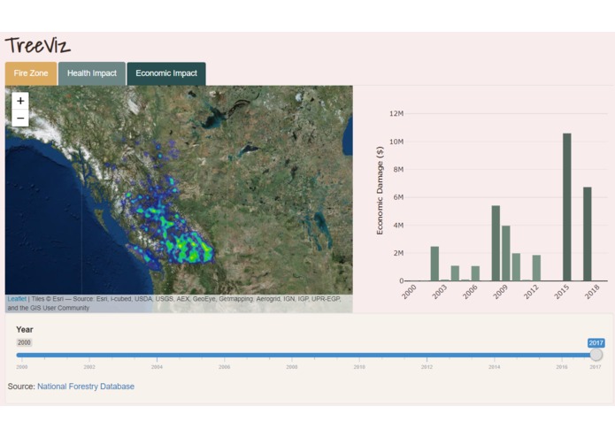Click the Year heading above the slider

point(24,330)
